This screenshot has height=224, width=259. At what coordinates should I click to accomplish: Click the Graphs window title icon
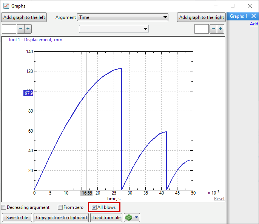coord(6,6)
